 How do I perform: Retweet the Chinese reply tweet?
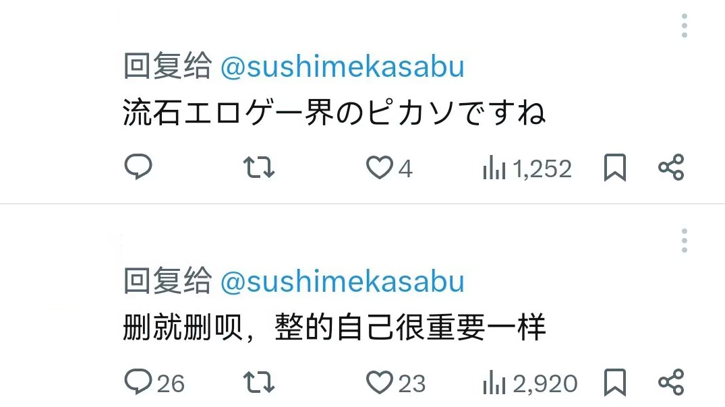[259, 383]
